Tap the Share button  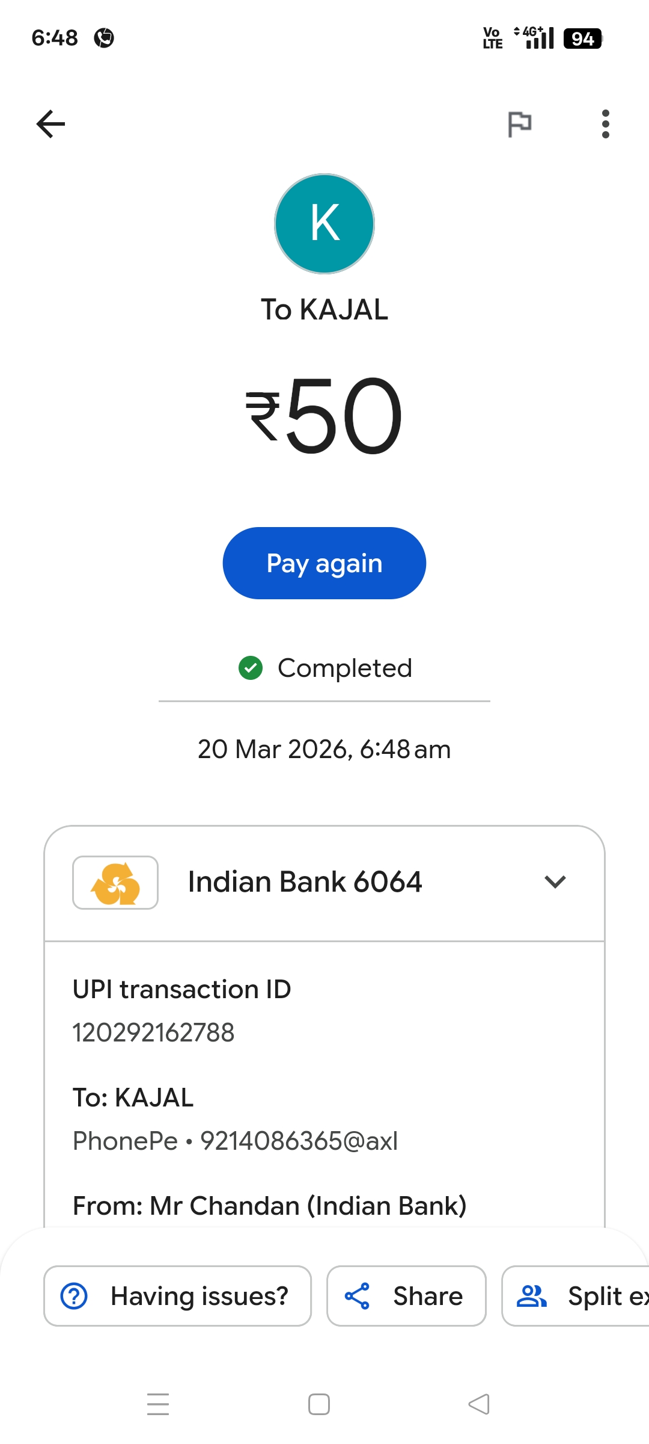(406, 1296)
